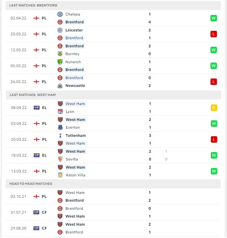The width and height of the screenshot is (227, 238).
Task: Click the Burnley club crest icon
Action: pos(60,54)
